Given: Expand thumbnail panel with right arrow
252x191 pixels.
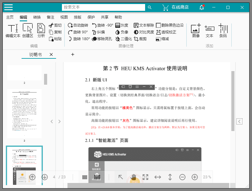Looking at the screenshot, I should coord(59,121).
